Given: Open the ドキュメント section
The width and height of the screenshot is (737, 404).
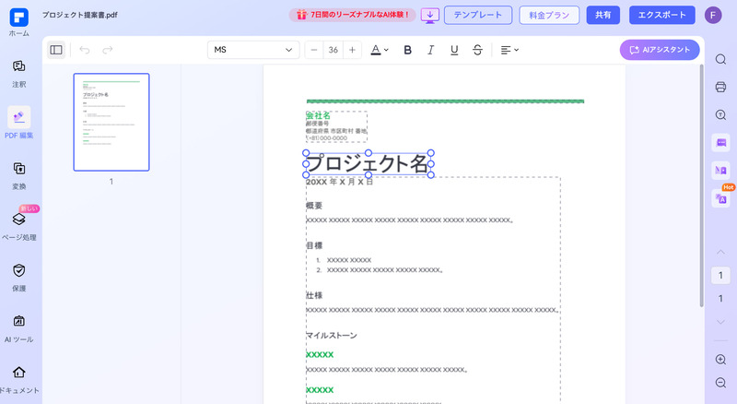Looking at the screenshot, I should coord(18,379).
